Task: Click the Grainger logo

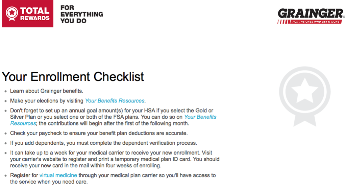Action: (311, 14)
